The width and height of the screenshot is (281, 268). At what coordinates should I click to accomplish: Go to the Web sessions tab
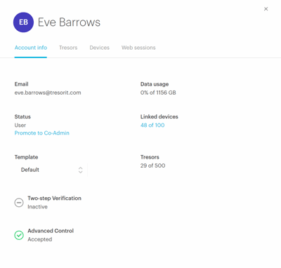tap(138, 48)
